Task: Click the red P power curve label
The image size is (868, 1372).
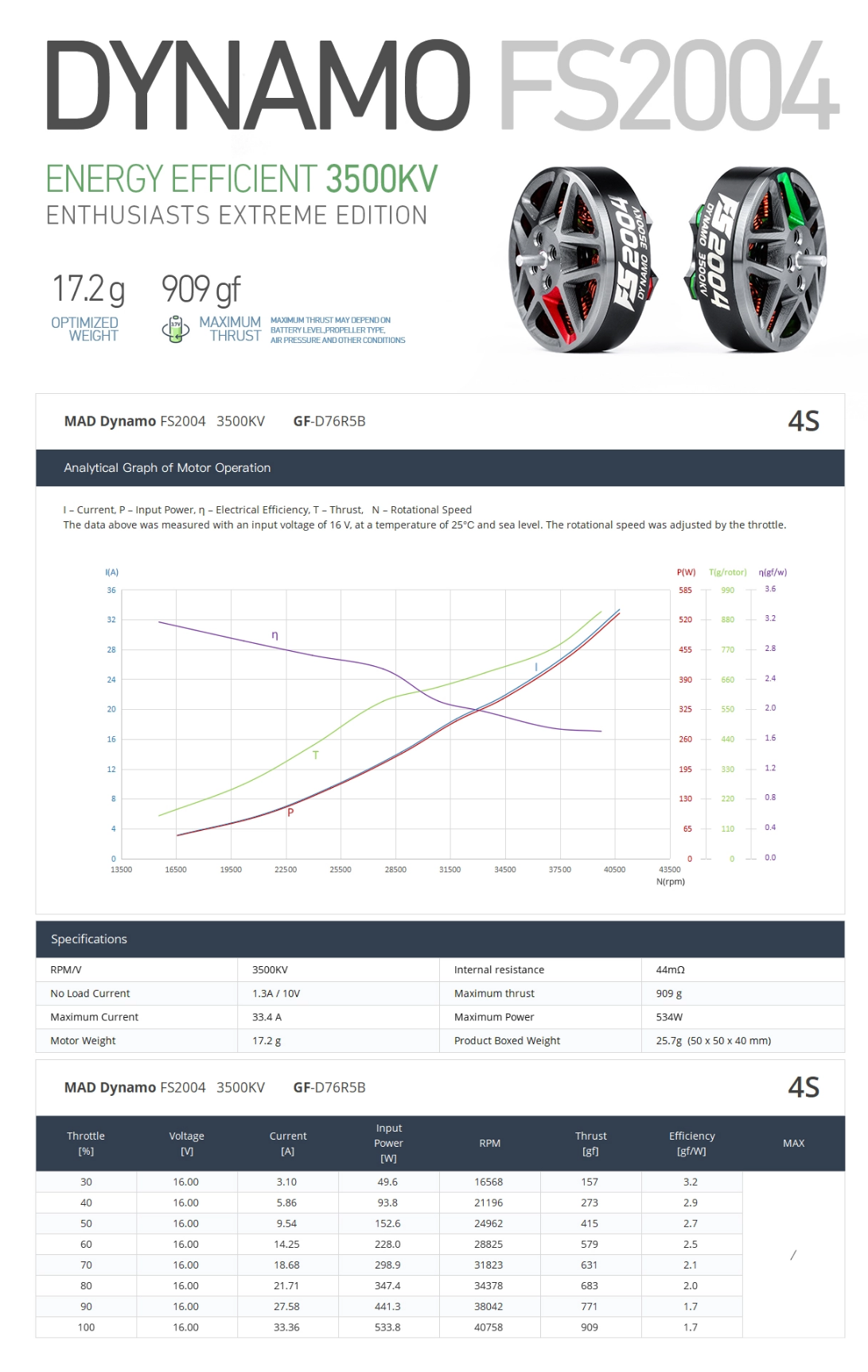Action: coord(290,813)
